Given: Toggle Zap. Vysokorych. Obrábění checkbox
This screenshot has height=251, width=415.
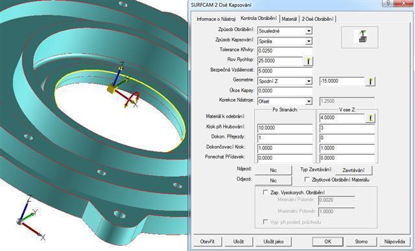Looking at the screenshot, I should (x=265, y=192).
